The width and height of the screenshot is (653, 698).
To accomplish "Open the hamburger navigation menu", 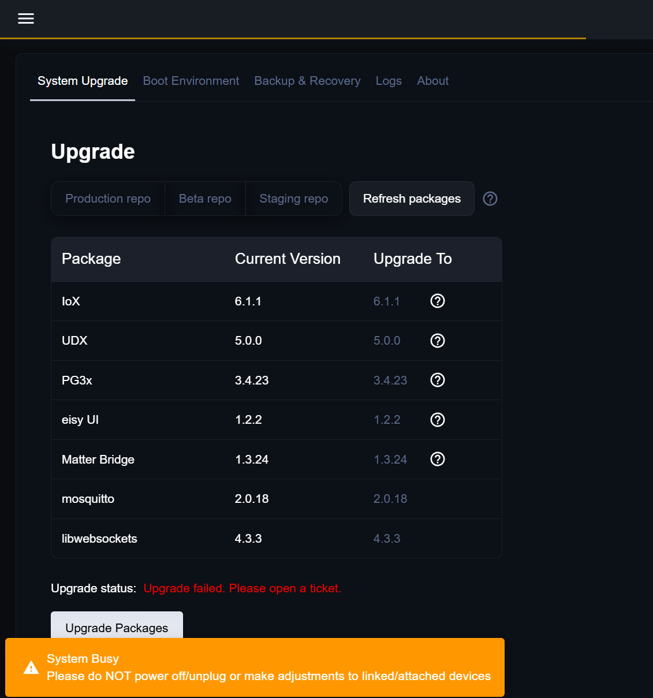I will point(26,18).
